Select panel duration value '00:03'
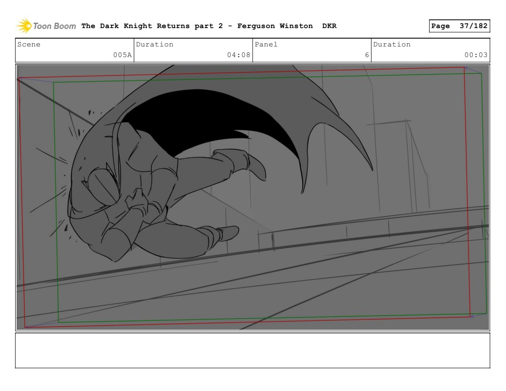 point(476,55)
